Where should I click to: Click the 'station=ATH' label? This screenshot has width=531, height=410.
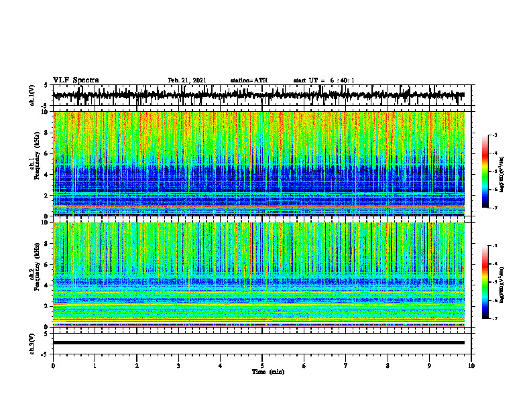coord(249,80)
